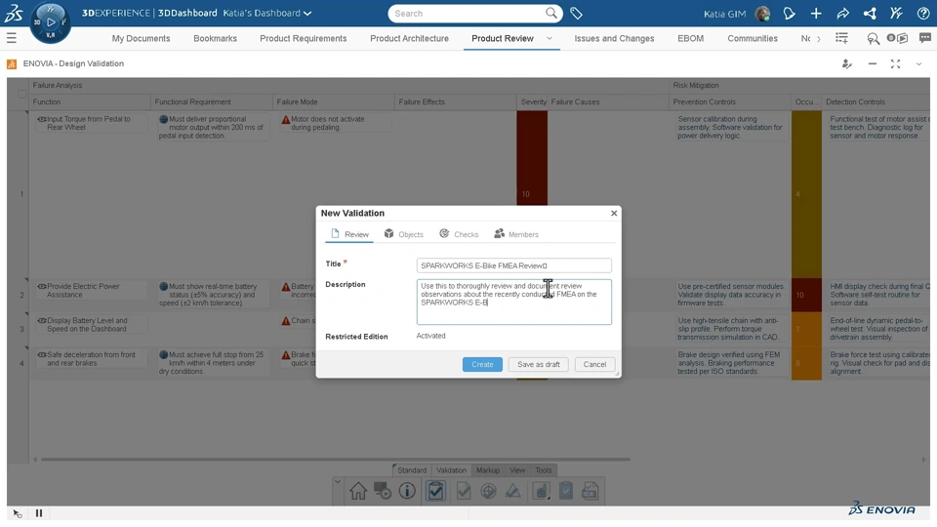Click the horizontal scrollbar below table
The image size is (937, 527).
click(335, 460)
